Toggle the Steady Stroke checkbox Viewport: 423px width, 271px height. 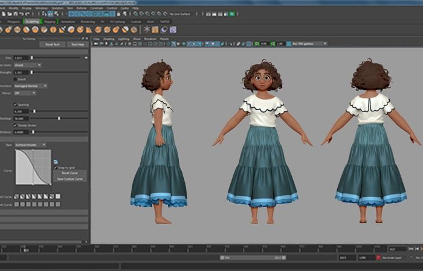(15, 125)
